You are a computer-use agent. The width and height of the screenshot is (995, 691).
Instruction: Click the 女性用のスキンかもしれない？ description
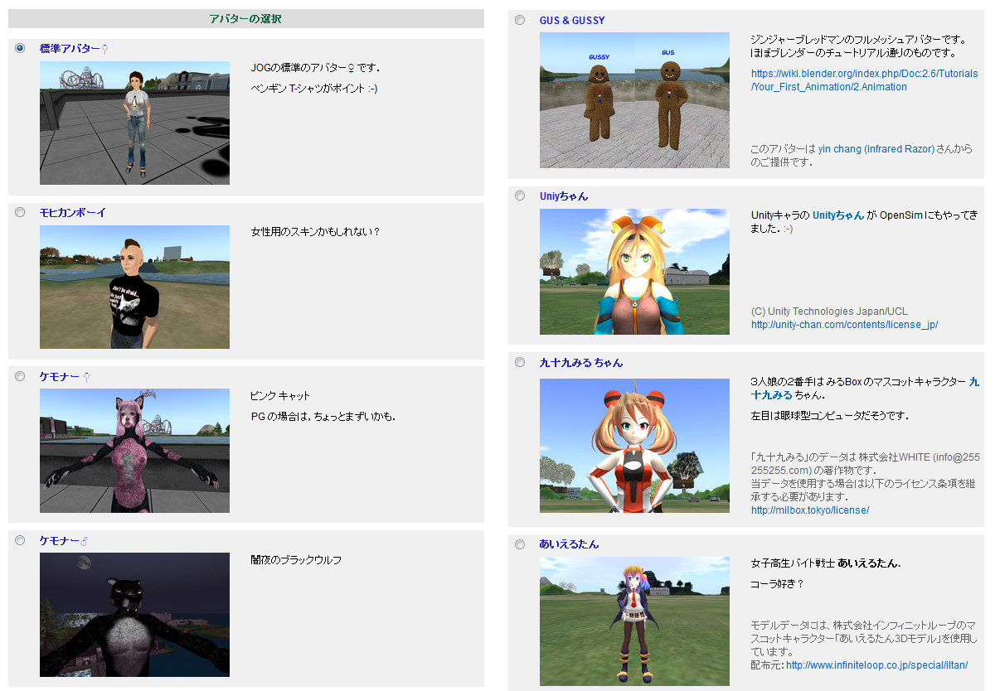315,232
